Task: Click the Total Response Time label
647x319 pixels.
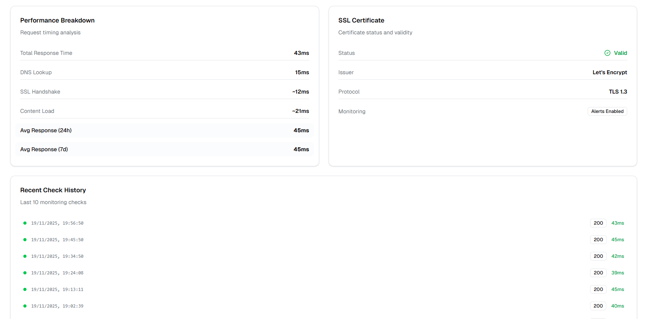Action: click(46, 53)
